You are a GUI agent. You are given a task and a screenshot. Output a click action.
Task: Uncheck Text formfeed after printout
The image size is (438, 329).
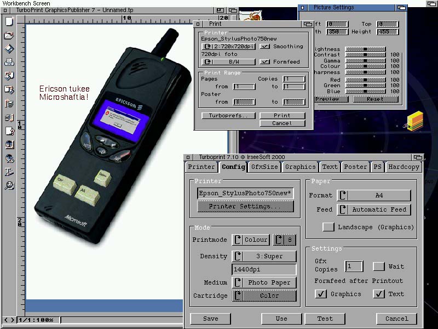pyautogui.click(x=378, y=294)
